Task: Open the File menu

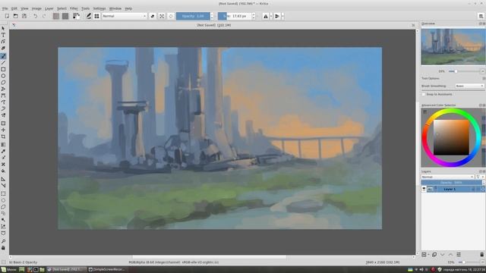Action: [5, 8]
